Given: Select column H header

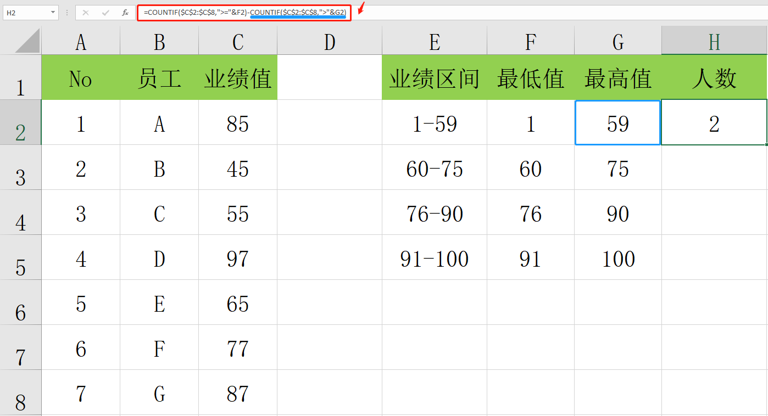Looking at the screenshot, I should pos(714,41).
